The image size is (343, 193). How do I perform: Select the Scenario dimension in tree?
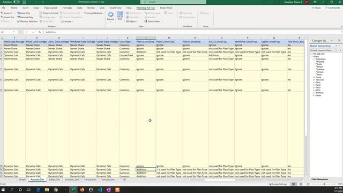coord(320,69)
